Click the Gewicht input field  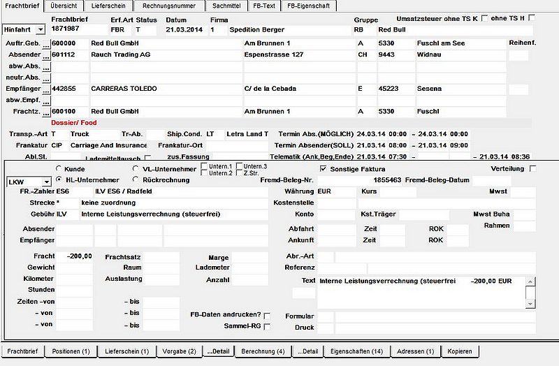click(x=75, y=268)
